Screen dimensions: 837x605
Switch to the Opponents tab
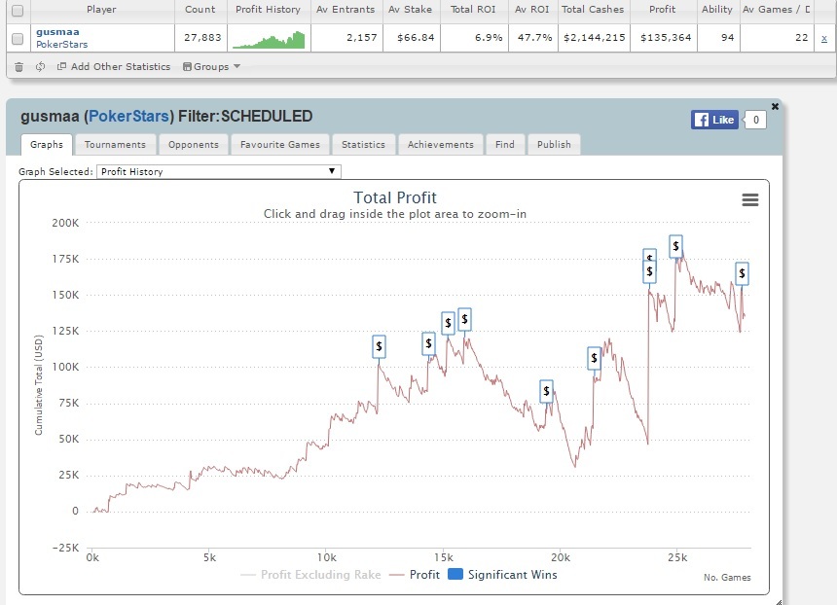pyautogui.click(x=194, y=145)
